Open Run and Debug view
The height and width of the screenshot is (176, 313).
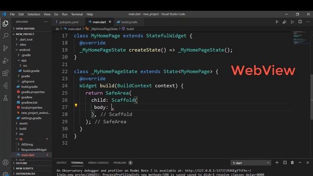point(5,61)
